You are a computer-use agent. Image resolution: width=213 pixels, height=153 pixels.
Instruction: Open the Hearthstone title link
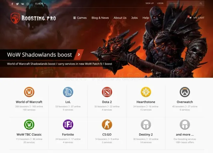(x=146, y=102)
